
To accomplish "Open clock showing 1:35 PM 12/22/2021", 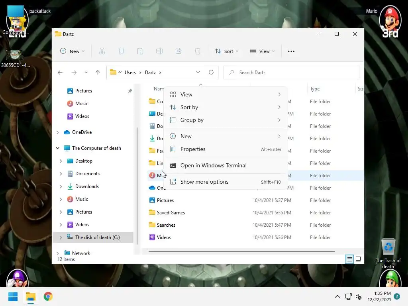I will [x=379, y=296].
